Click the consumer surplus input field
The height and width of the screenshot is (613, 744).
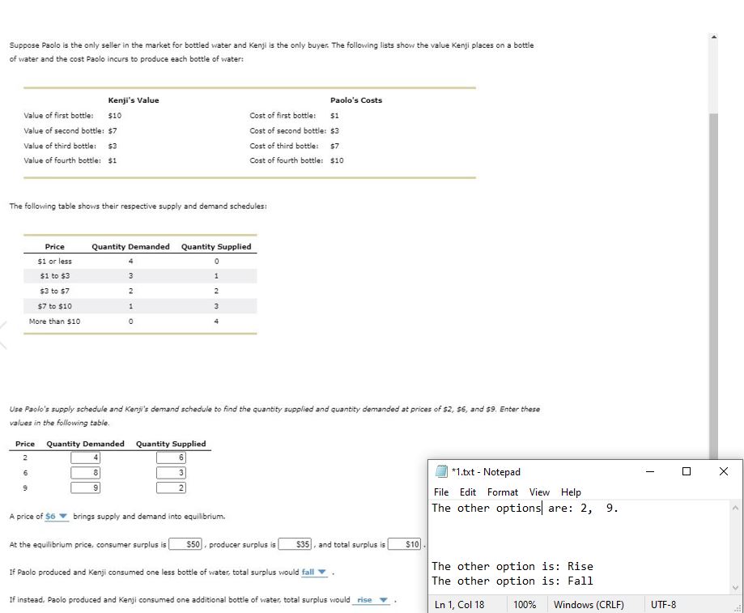pos(185,544)
